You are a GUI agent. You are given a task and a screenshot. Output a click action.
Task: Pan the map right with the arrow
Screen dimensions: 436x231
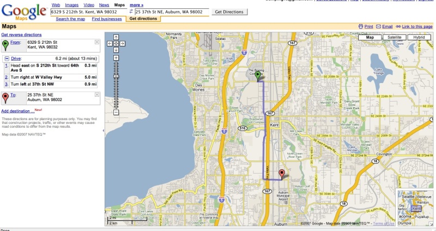click(122, 44)
